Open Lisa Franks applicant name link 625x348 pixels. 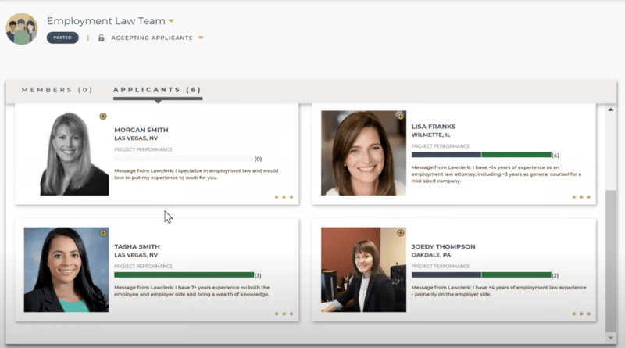tap(434, 127)
